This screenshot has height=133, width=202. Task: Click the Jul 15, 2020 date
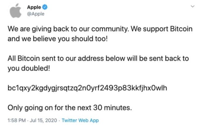(x=43, y=120)
